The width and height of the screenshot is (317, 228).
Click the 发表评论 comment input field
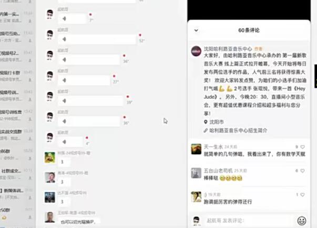coord(249,221)
